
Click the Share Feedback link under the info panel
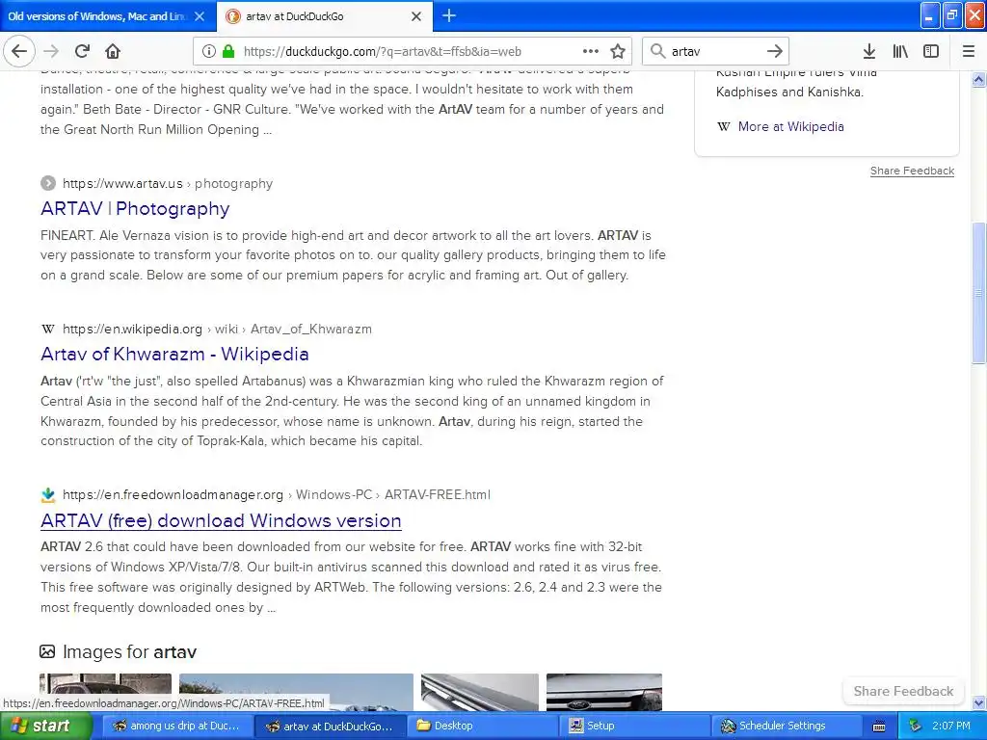coord(912,171)
